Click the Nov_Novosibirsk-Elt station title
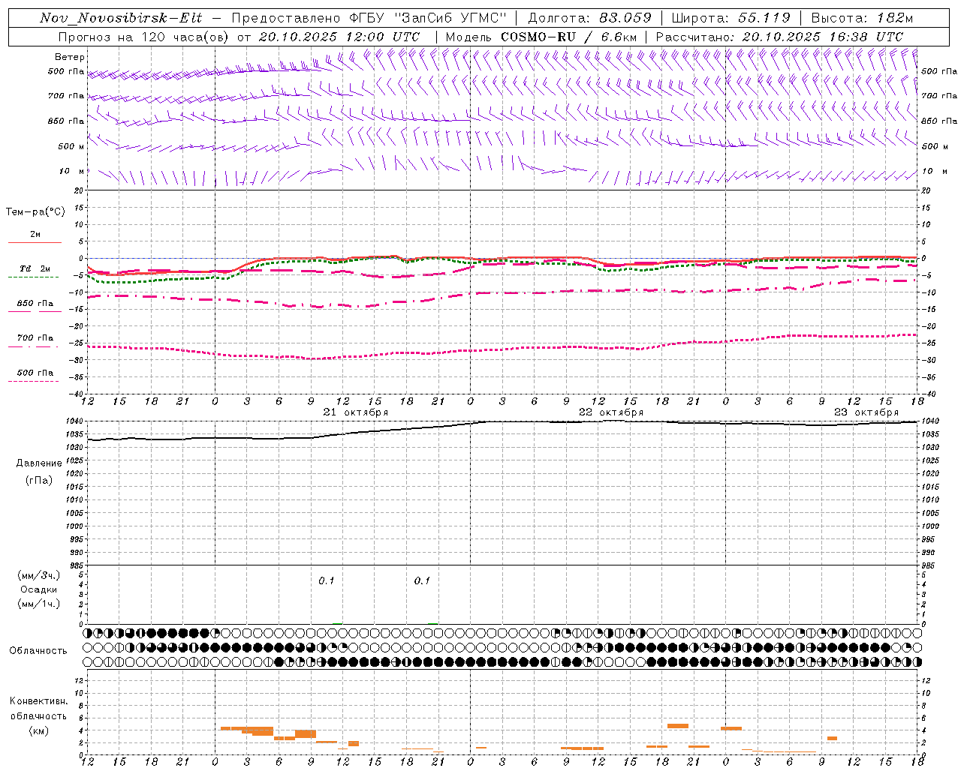 click(x=121, y=18)
